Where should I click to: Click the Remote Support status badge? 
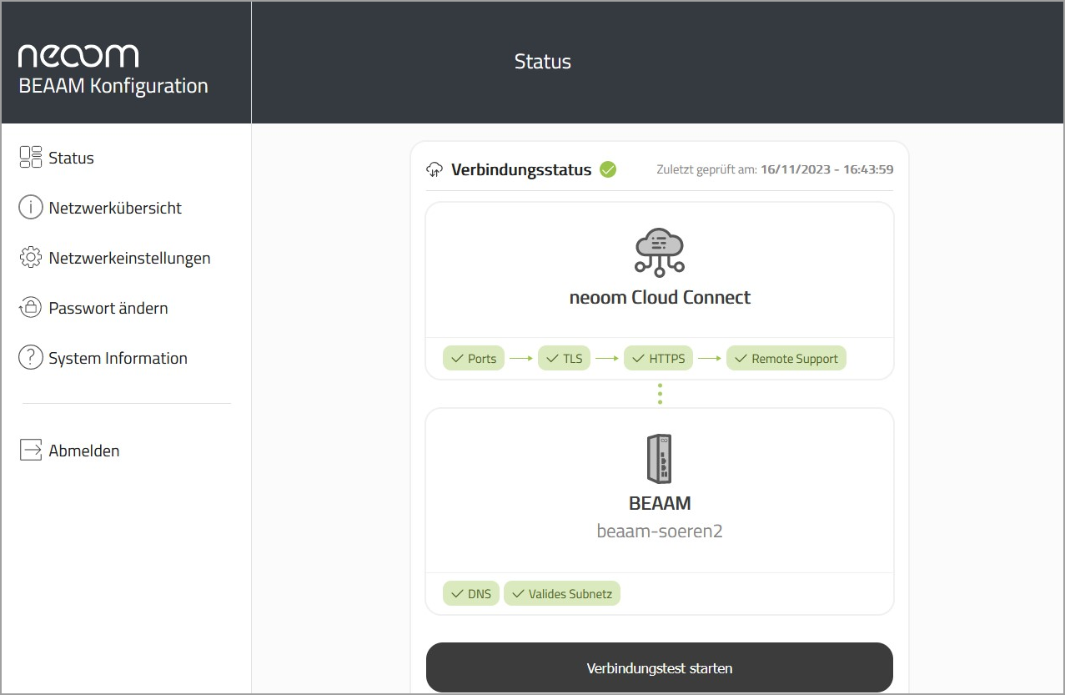(x=786, y=359)
